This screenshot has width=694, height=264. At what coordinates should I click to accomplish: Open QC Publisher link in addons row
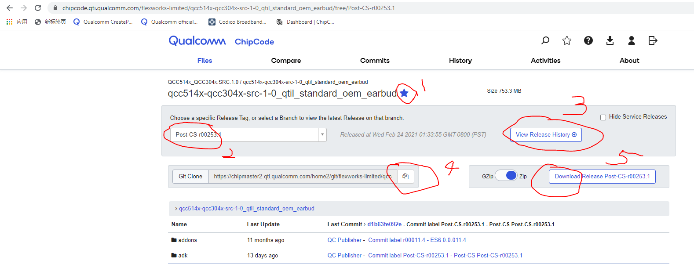coord(344,240)
